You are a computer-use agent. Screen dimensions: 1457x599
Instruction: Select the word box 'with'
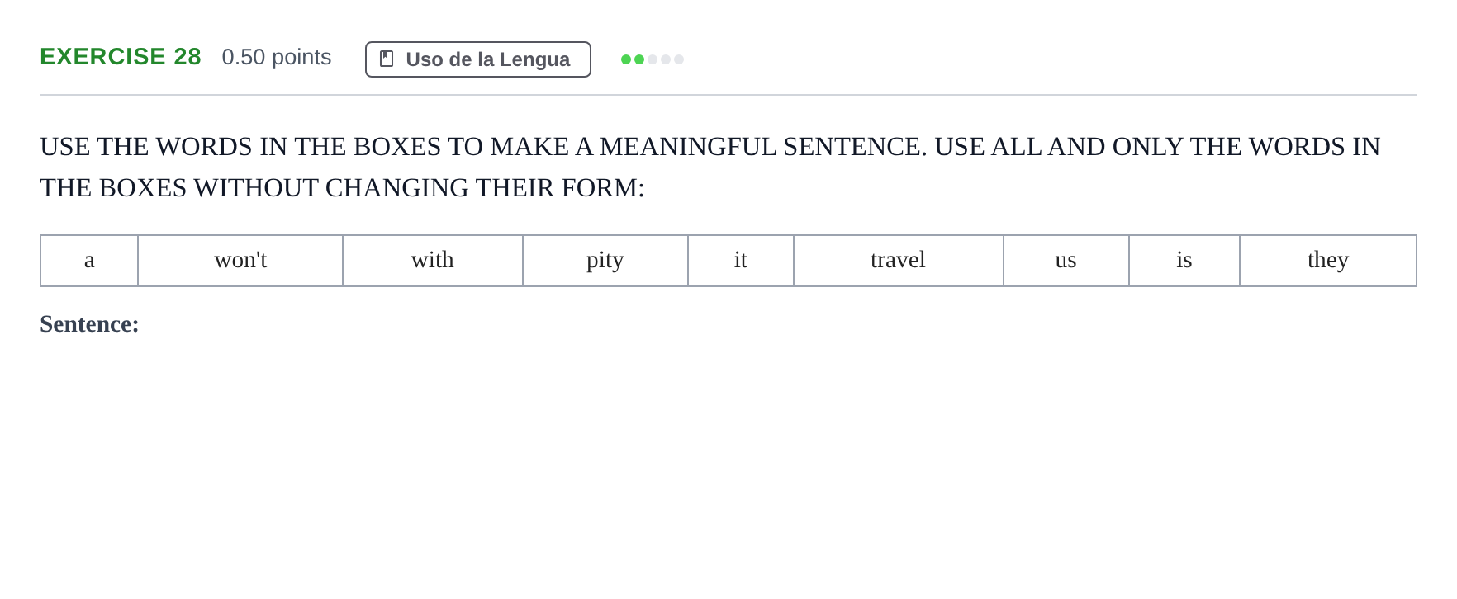tap(433, 261)
